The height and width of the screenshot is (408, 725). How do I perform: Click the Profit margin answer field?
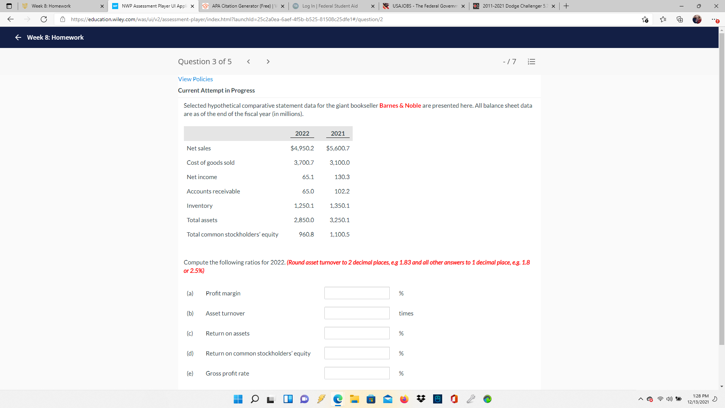(x=356, y=293)
